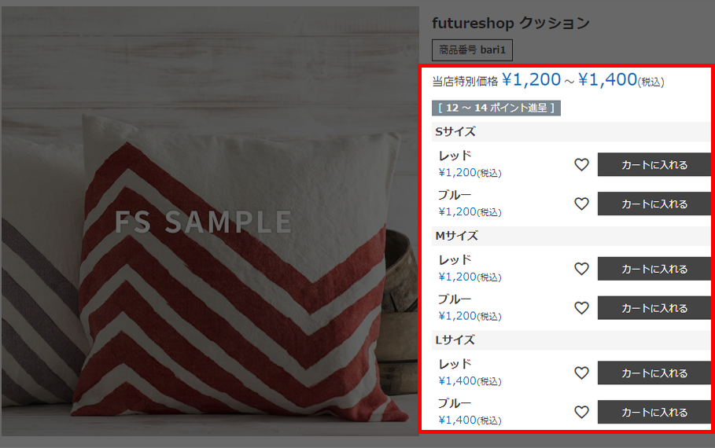Add S size blue cushion to cart
This screenshot has height=448, width=715.
click(x=654, y=204)
